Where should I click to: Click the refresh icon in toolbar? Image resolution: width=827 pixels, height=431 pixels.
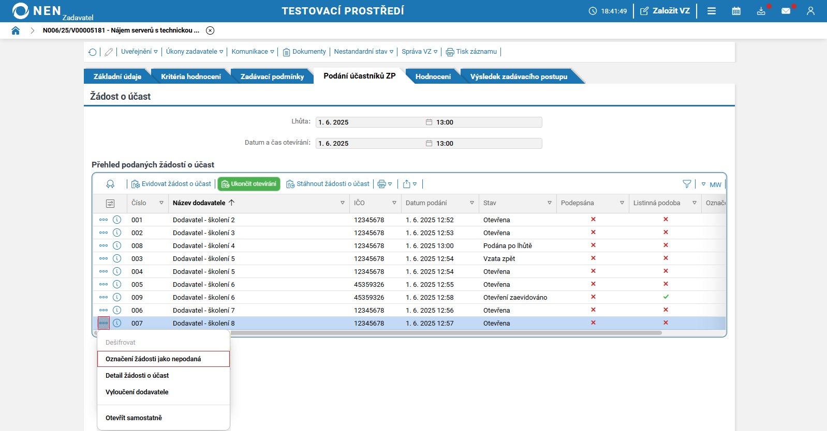pos(93,52)
